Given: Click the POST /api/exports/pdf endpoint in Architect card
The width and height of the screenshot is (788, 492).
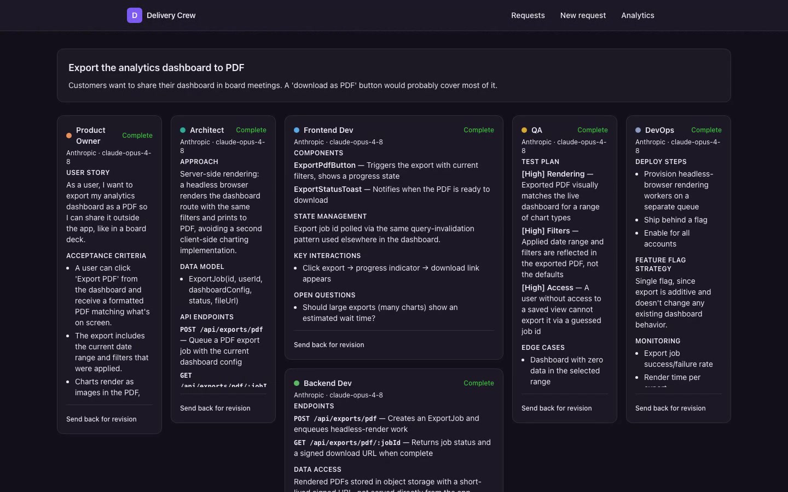Looking at the screenshot, I should point(222,330).
